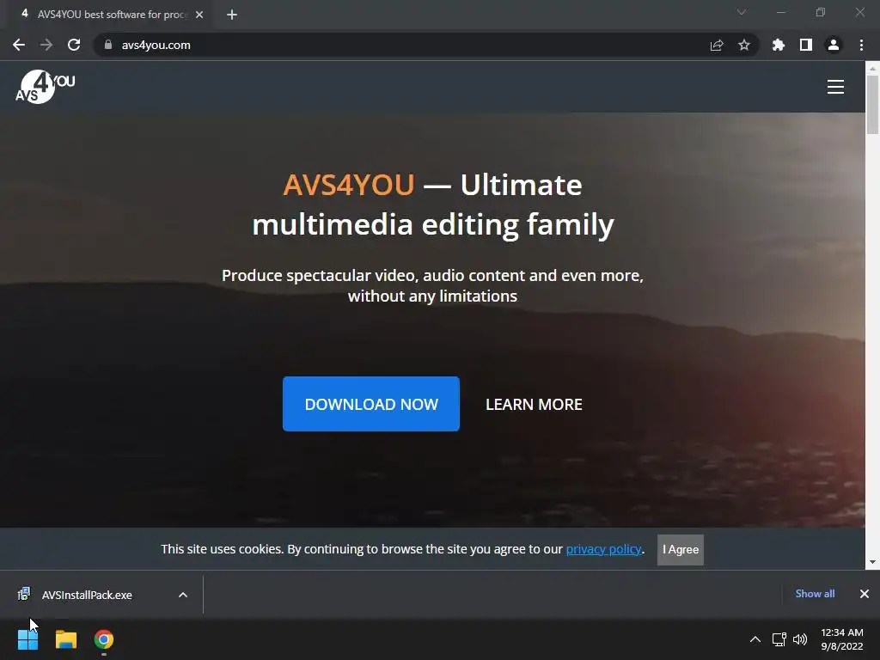The height and width of the screenshot is (660, 880).
Task: Open Windows Start menu
Action: (27, 639)
